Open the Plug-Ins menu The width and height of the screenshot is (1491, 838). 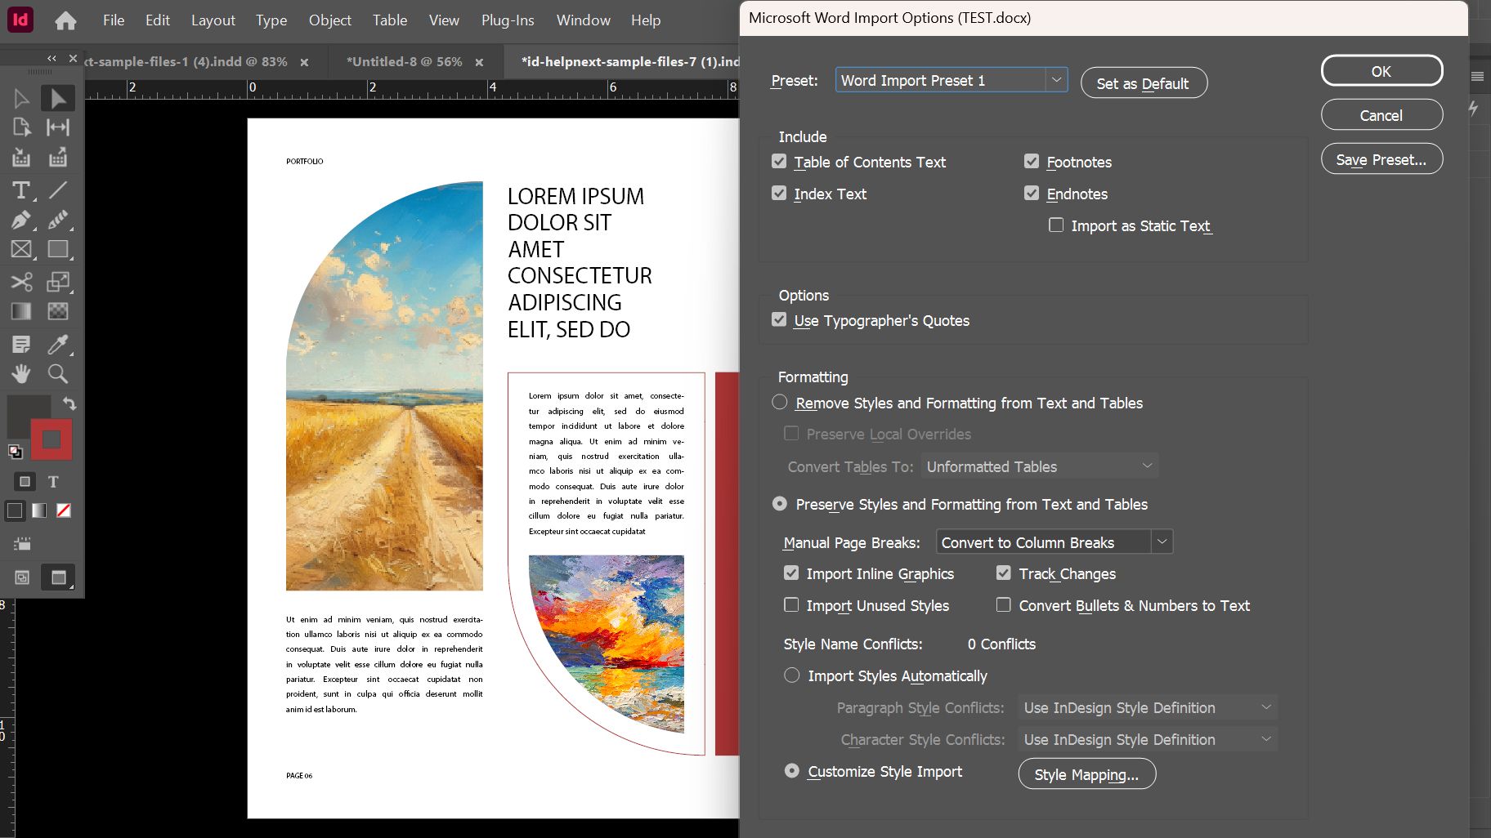508,20
